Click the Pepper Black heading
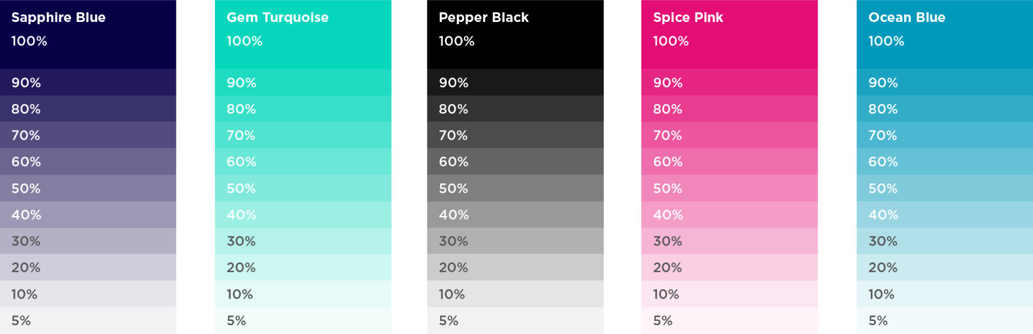This screenshot has width=1033, height=334. click(484, 18)
